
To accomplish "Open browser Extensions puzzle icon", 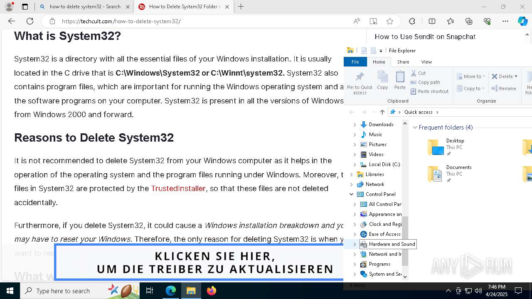I will (412, 21).
